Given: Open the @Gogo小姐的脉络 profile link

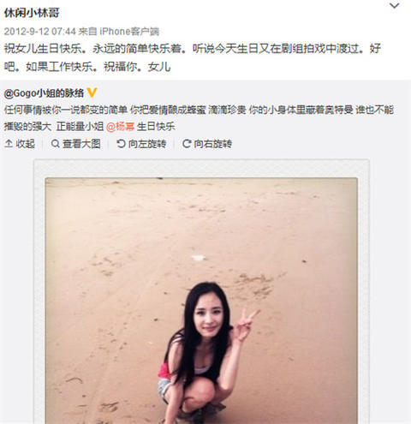Looking at the screenshot, I should pos(44,93).
